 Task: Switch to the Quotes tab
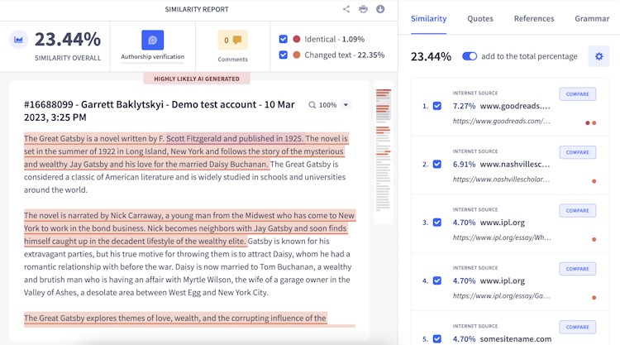(x=480, y=18)
